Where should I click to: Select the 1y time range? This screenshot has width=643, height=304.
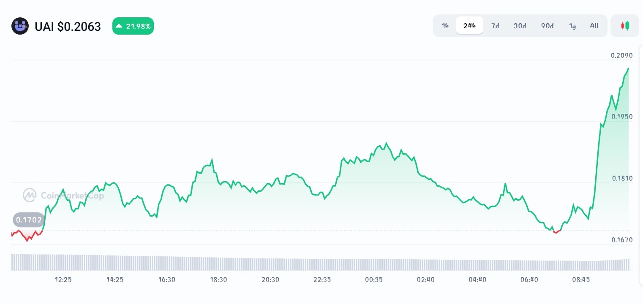tap(572, 26)
